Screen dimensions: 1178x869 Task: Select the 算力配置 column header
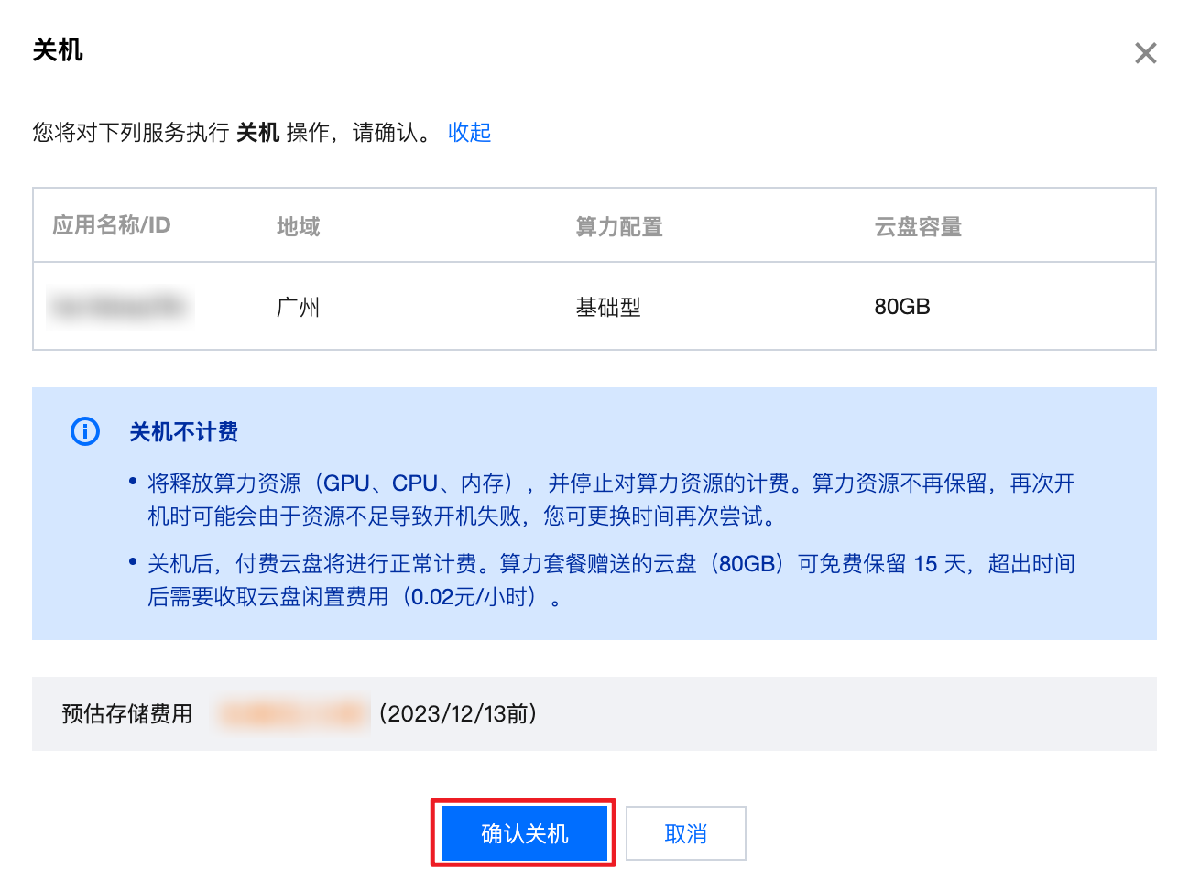[x=619, y=226]
